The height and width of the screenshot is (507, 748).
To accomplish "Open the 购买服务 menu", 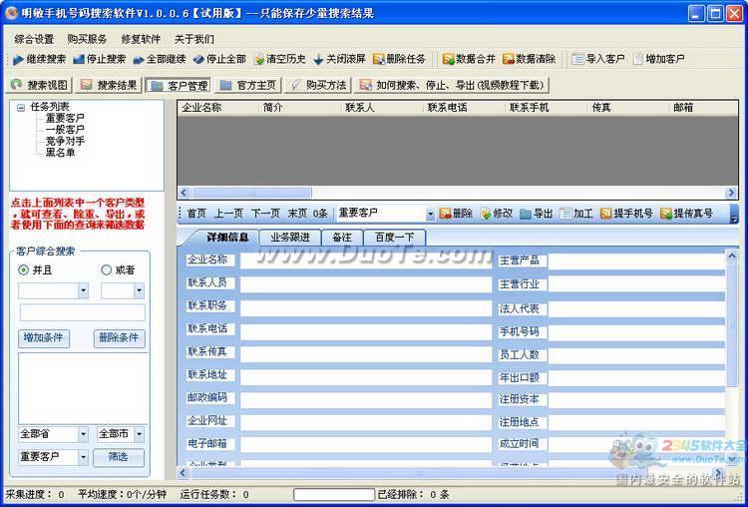I will pyautogui.click(x=87, y=39).
